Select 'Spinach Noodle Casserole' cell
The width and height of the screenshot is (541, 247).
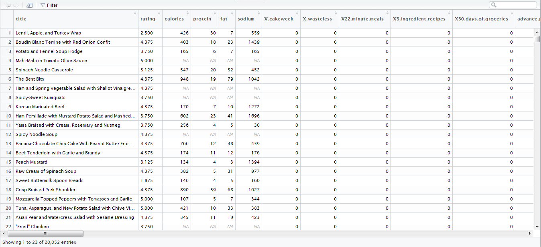click(x=76, y=70)
